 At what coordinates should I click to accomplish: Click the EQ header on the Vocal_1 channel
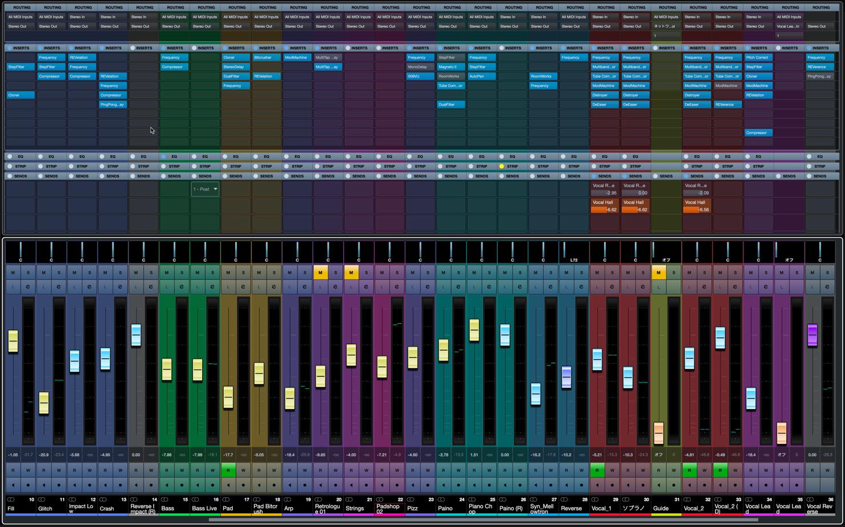605,156
